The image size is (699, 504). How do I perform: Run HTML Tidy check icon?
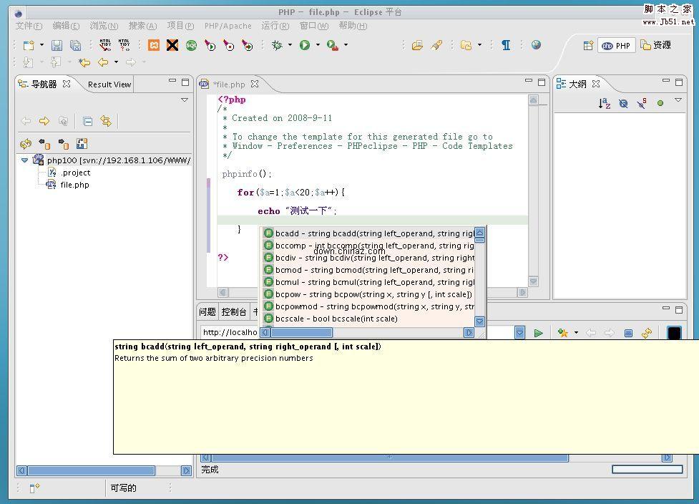click(x=105, y=45)
